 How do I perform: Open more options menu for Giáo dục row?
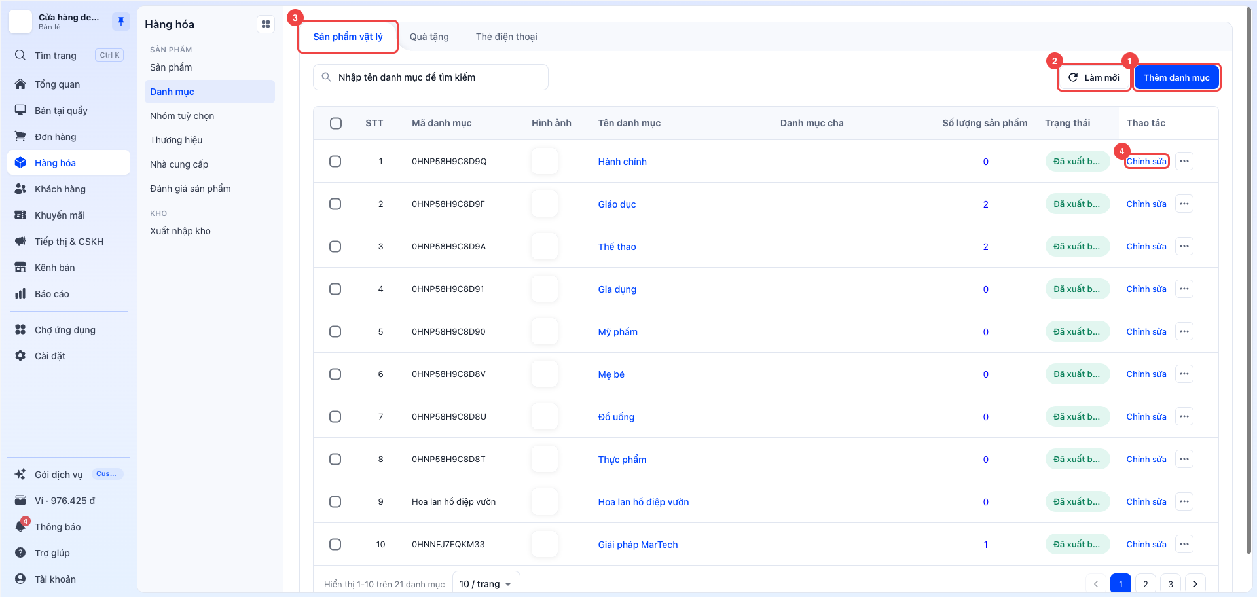[x=1184, y=204]
